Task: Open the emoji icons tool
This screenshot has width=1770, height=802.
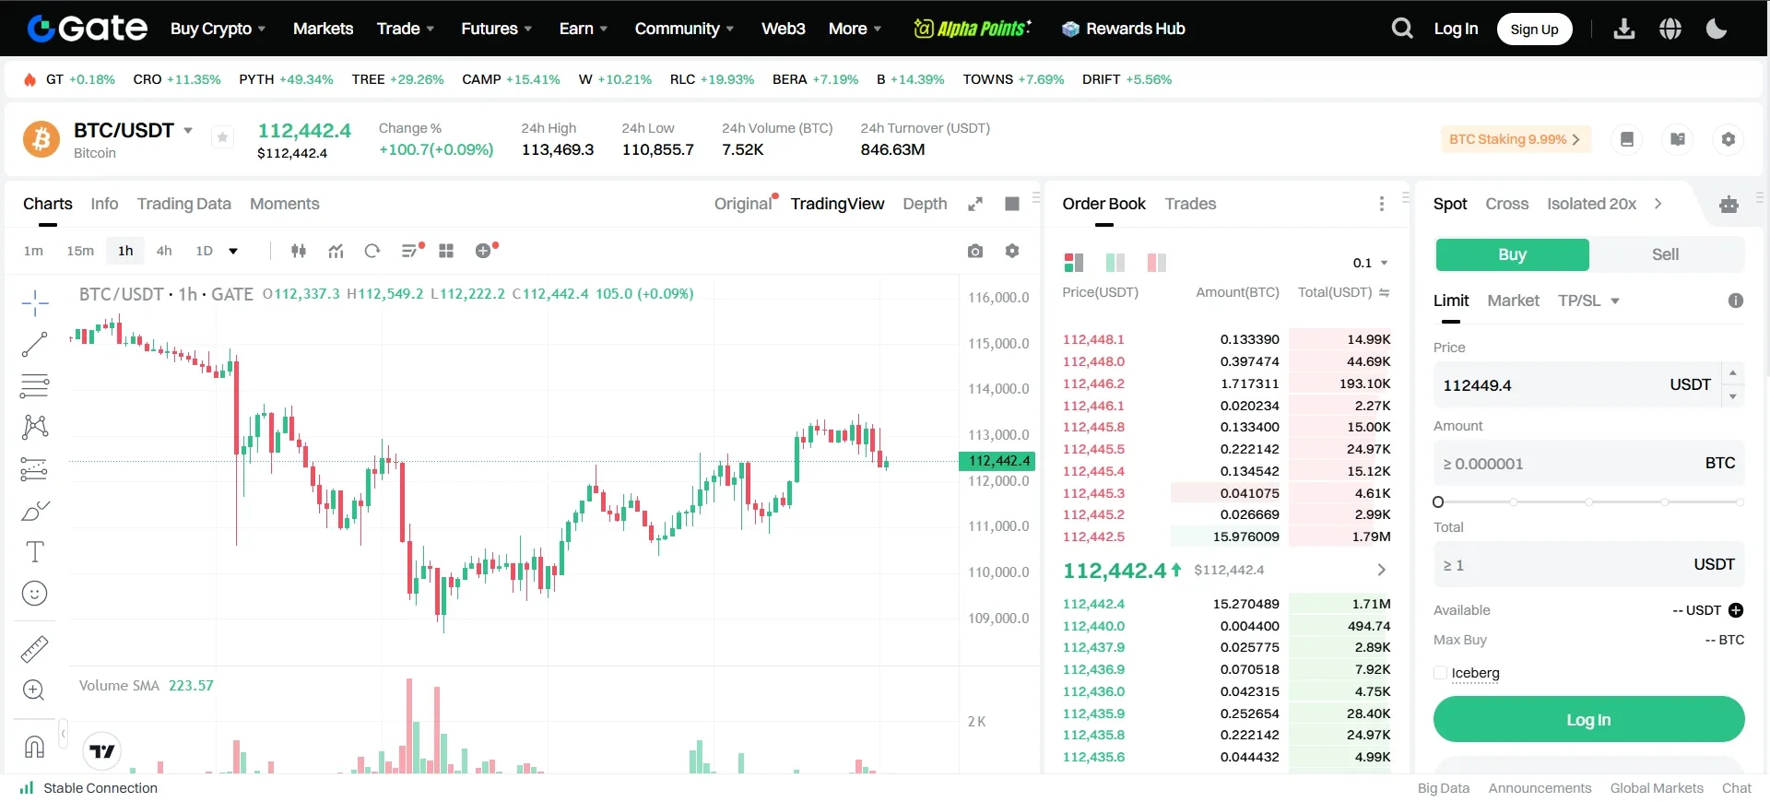Action: point(34,594)
